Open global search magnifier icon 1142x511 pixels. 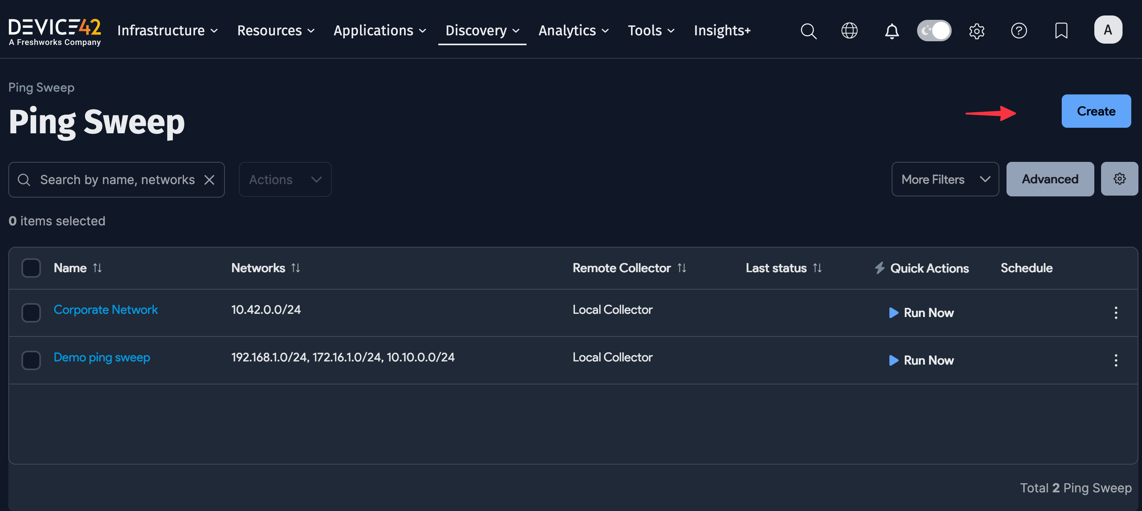808,31
